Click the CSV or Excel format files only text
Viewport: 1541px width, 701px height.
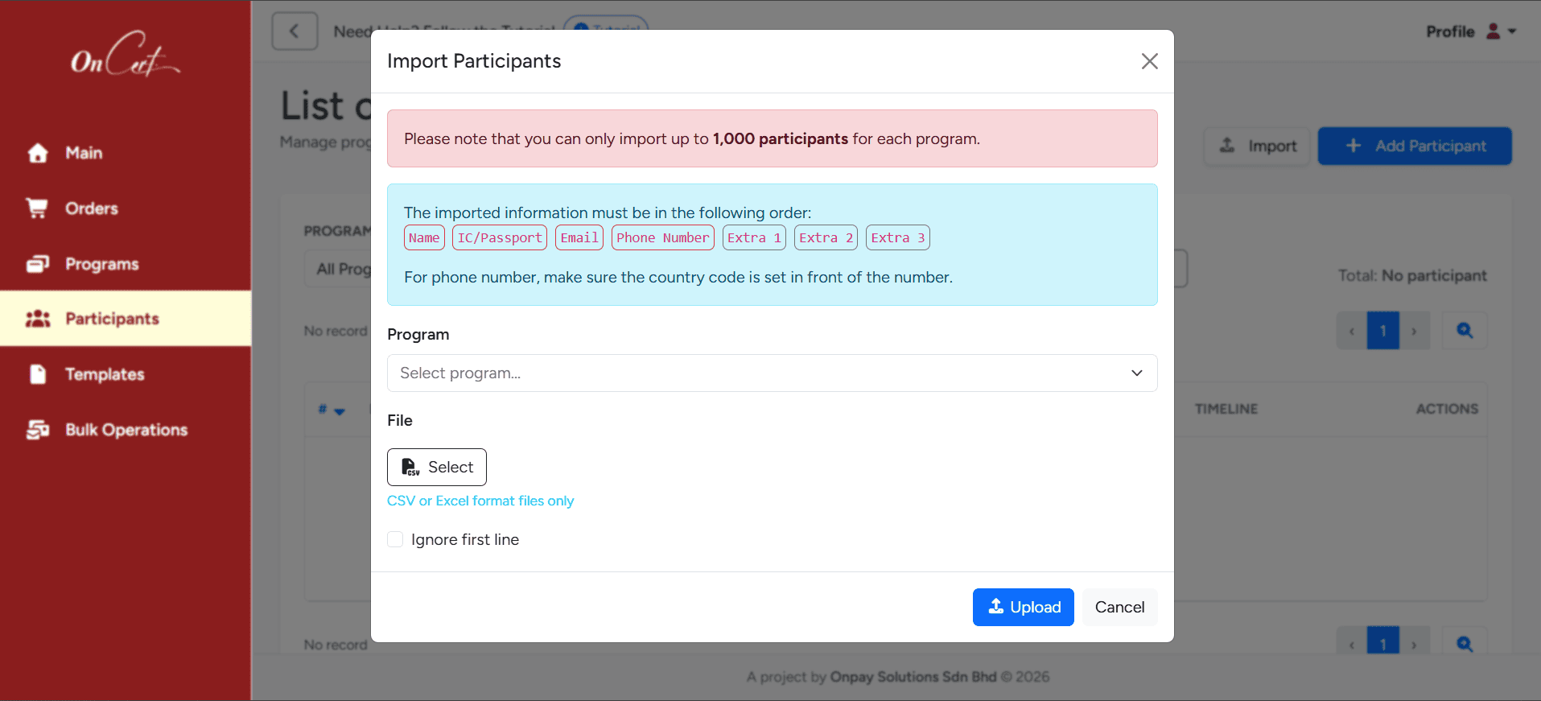[x=480, y=501]
